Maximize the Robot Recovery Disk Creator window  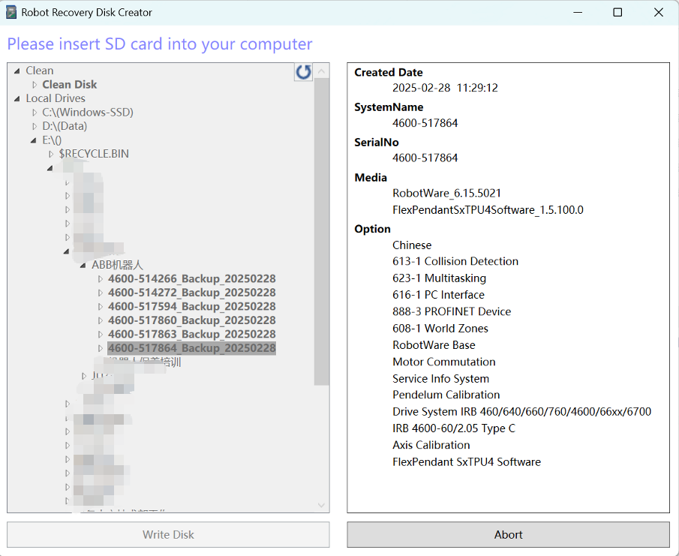(618, 12)
